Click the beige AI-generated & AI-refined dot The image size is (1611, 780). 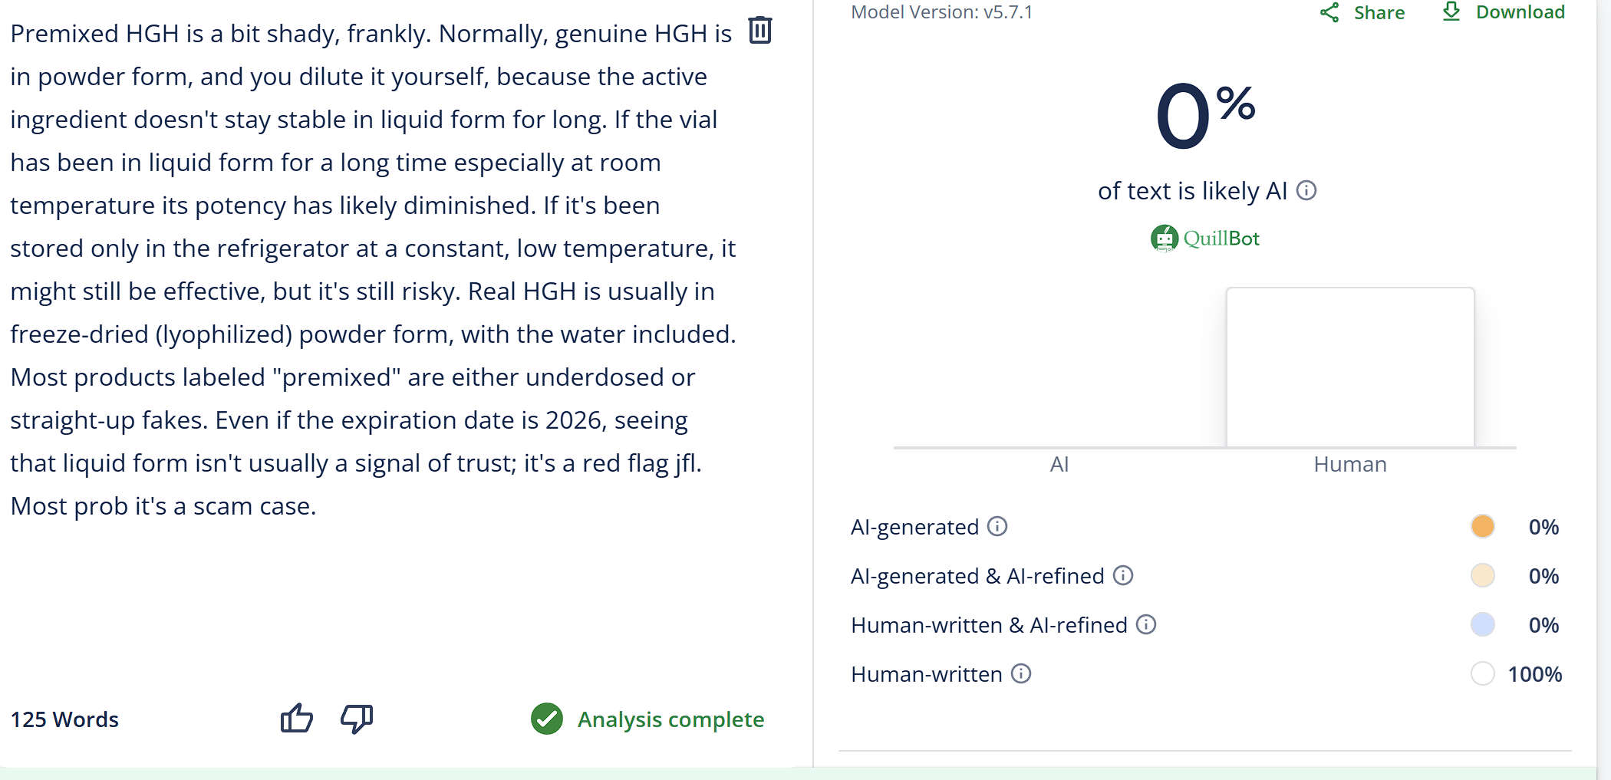click(1482, 575)
